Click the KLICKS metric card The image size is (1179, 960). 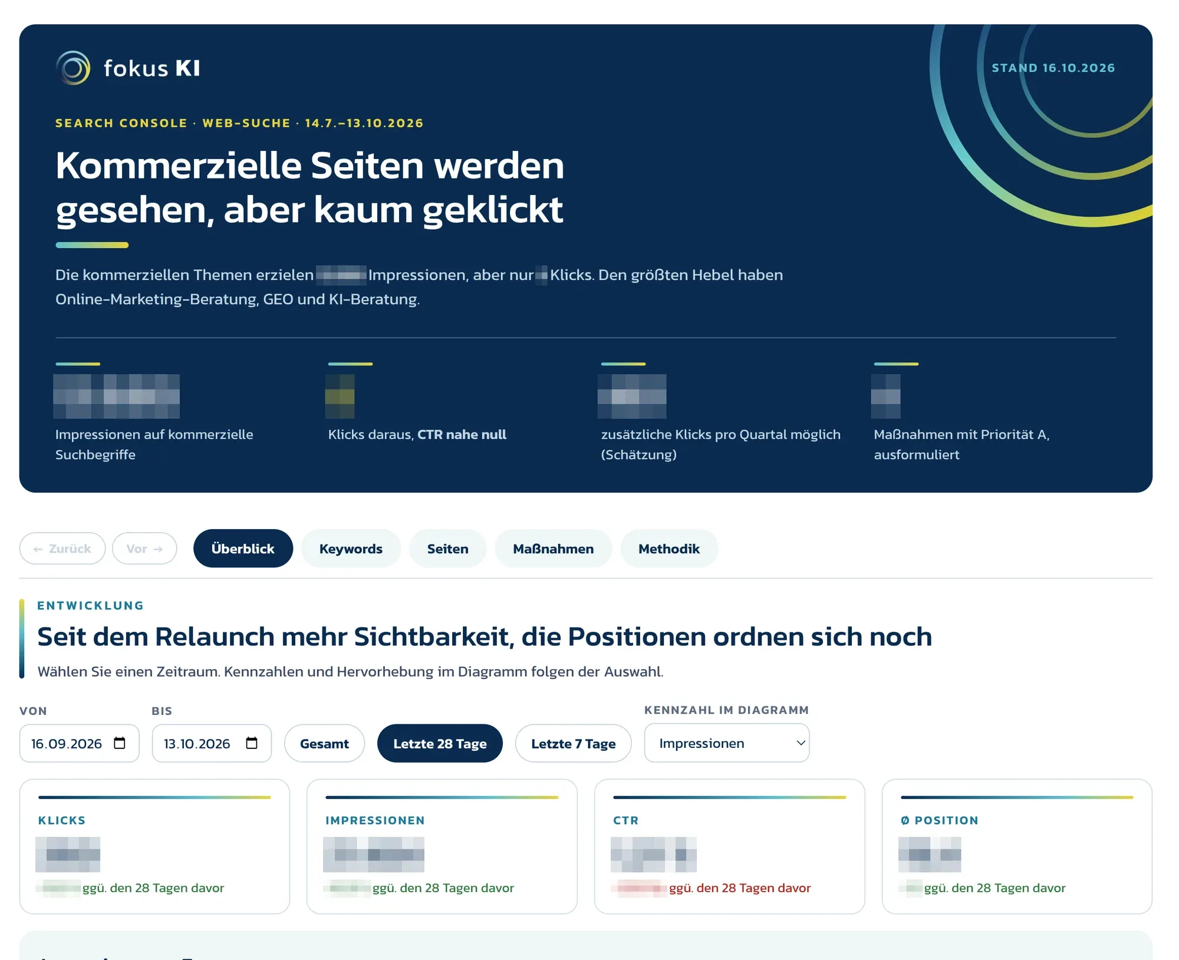[x=154, y=847]
